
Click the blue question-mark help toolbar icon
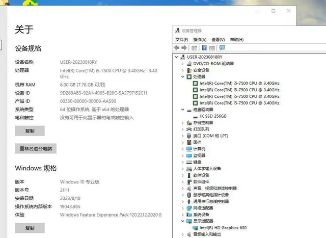coord(204,48)
